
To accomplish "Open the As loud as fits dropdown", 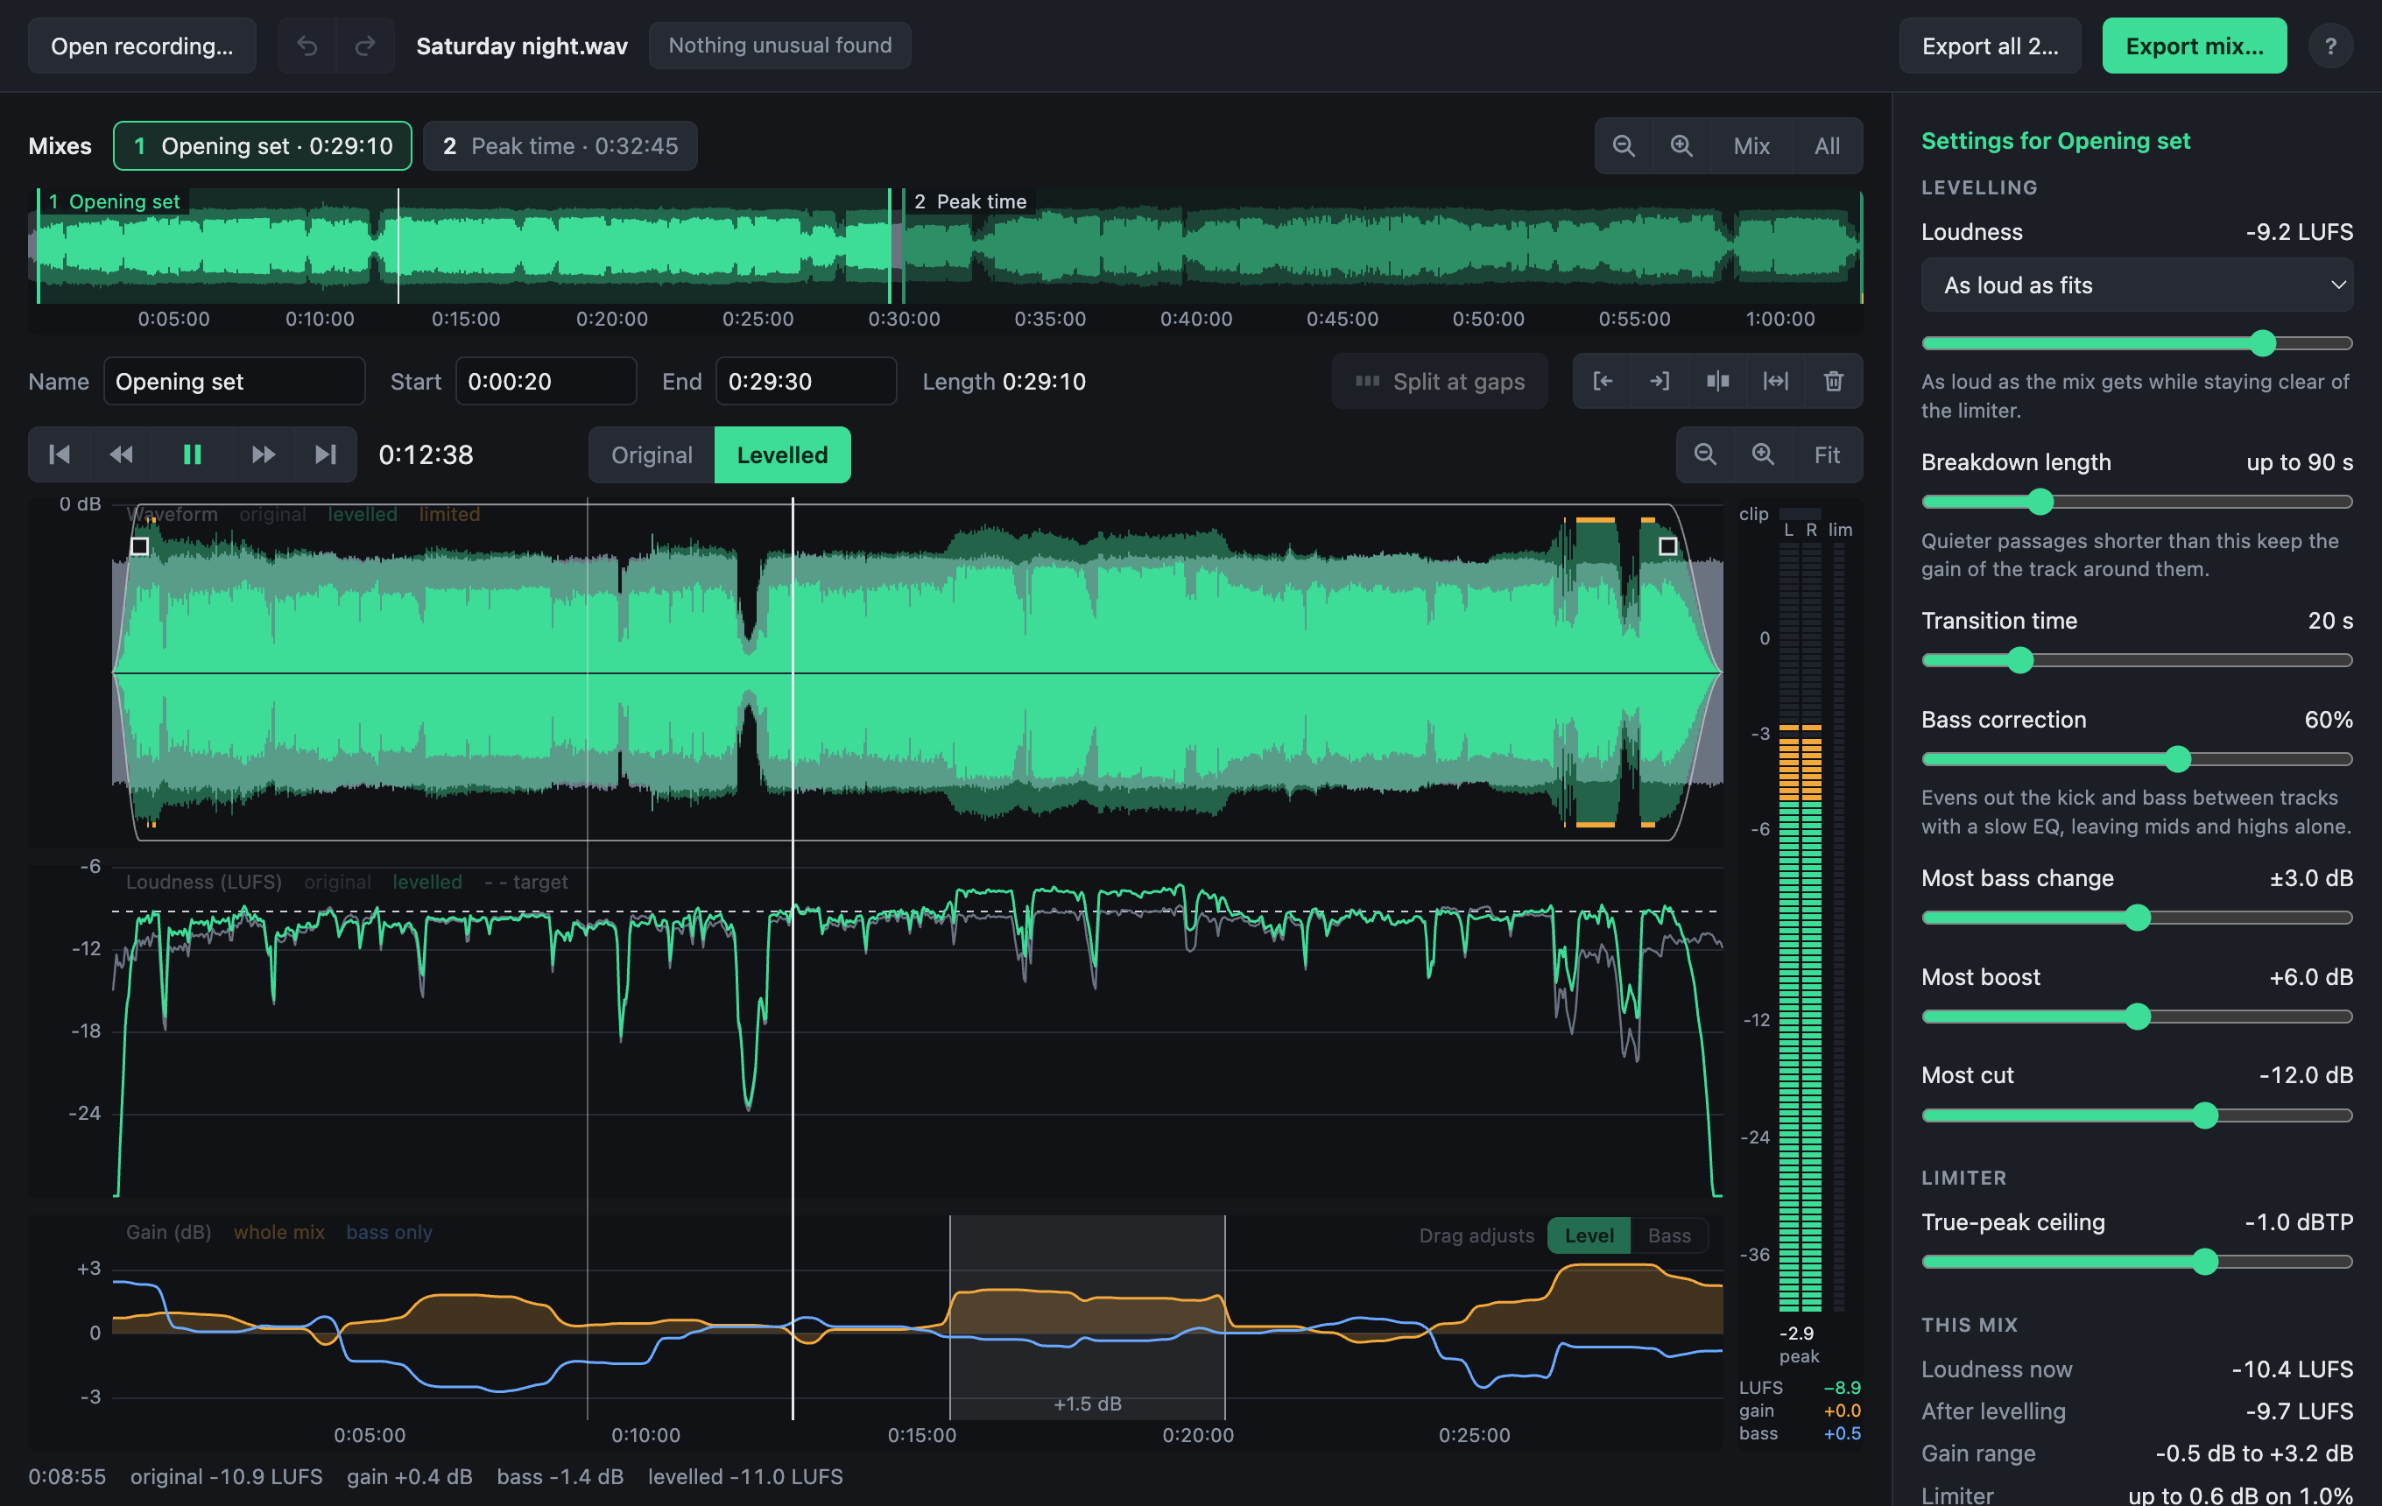I will click(x=2137, y=285).
